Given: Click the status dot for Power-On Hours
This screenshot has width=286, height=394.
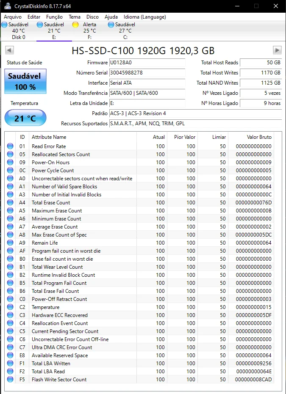Looking at the screenshot, I should 10,163.
